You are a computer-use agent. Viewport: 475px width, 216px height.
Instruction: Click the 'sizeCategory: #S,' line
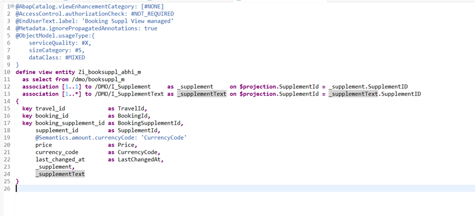[x=57, y=50]
